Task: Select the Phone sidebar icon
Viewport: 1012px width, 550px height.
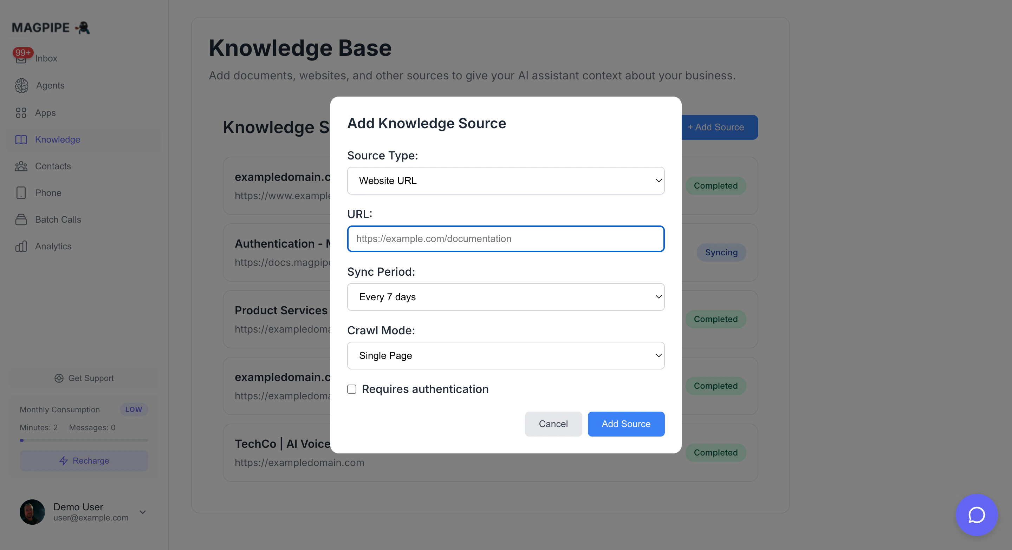Action: [21, 193]
